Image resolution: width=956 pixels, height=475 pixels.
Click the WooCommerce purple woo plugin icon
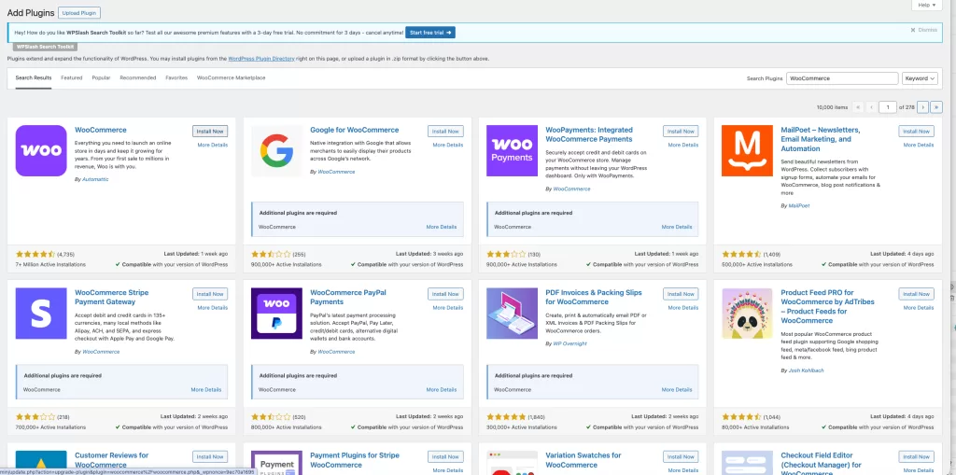(x=41, y=150)
